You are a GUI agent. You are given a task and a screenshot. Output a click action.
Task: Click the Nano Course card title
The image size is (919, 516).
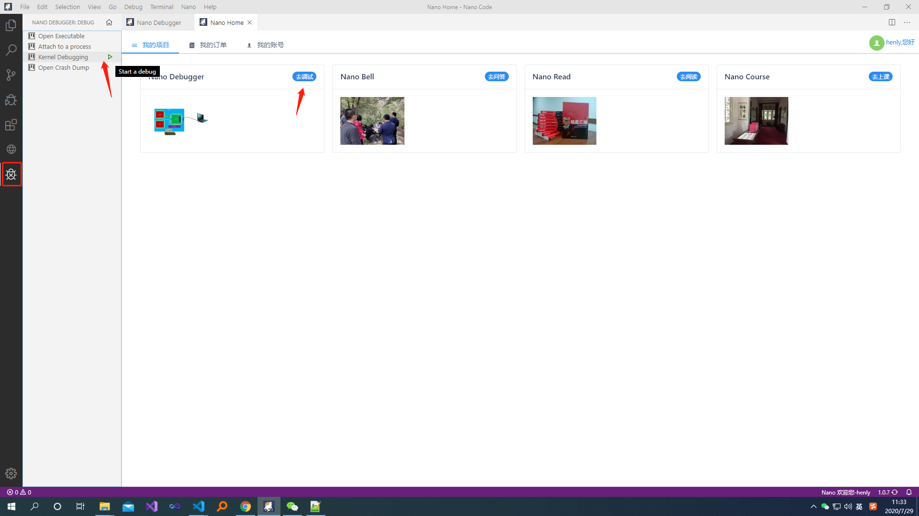(x=747, y=76)
